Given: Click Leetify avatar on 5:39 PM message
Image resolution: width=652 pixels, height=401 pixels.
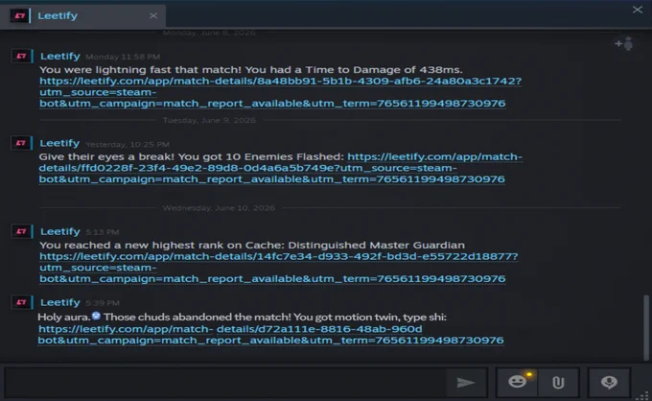Looking at the screenshot, I should tap(22, 302).
